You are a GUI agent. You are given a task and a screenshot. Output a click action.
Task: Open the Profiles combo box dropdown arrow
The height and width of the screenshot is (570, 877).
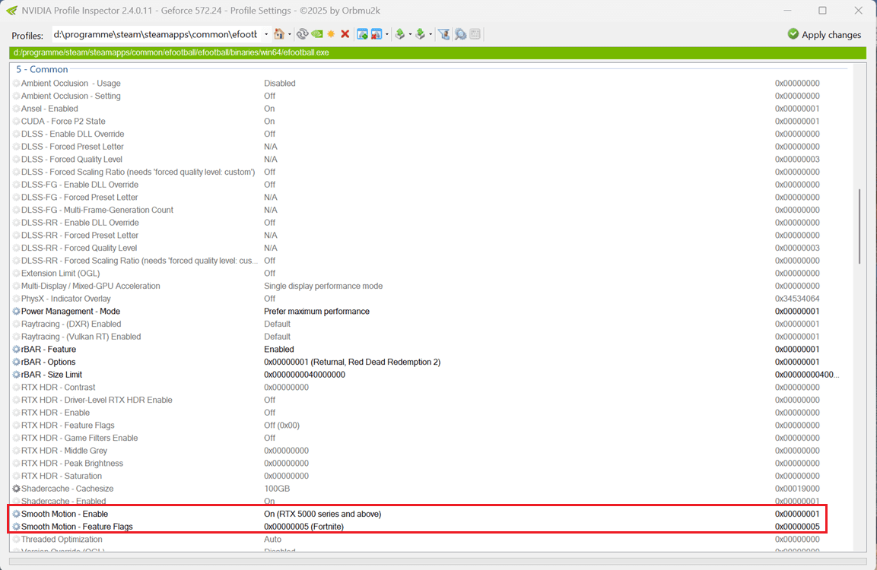[266, 34]
